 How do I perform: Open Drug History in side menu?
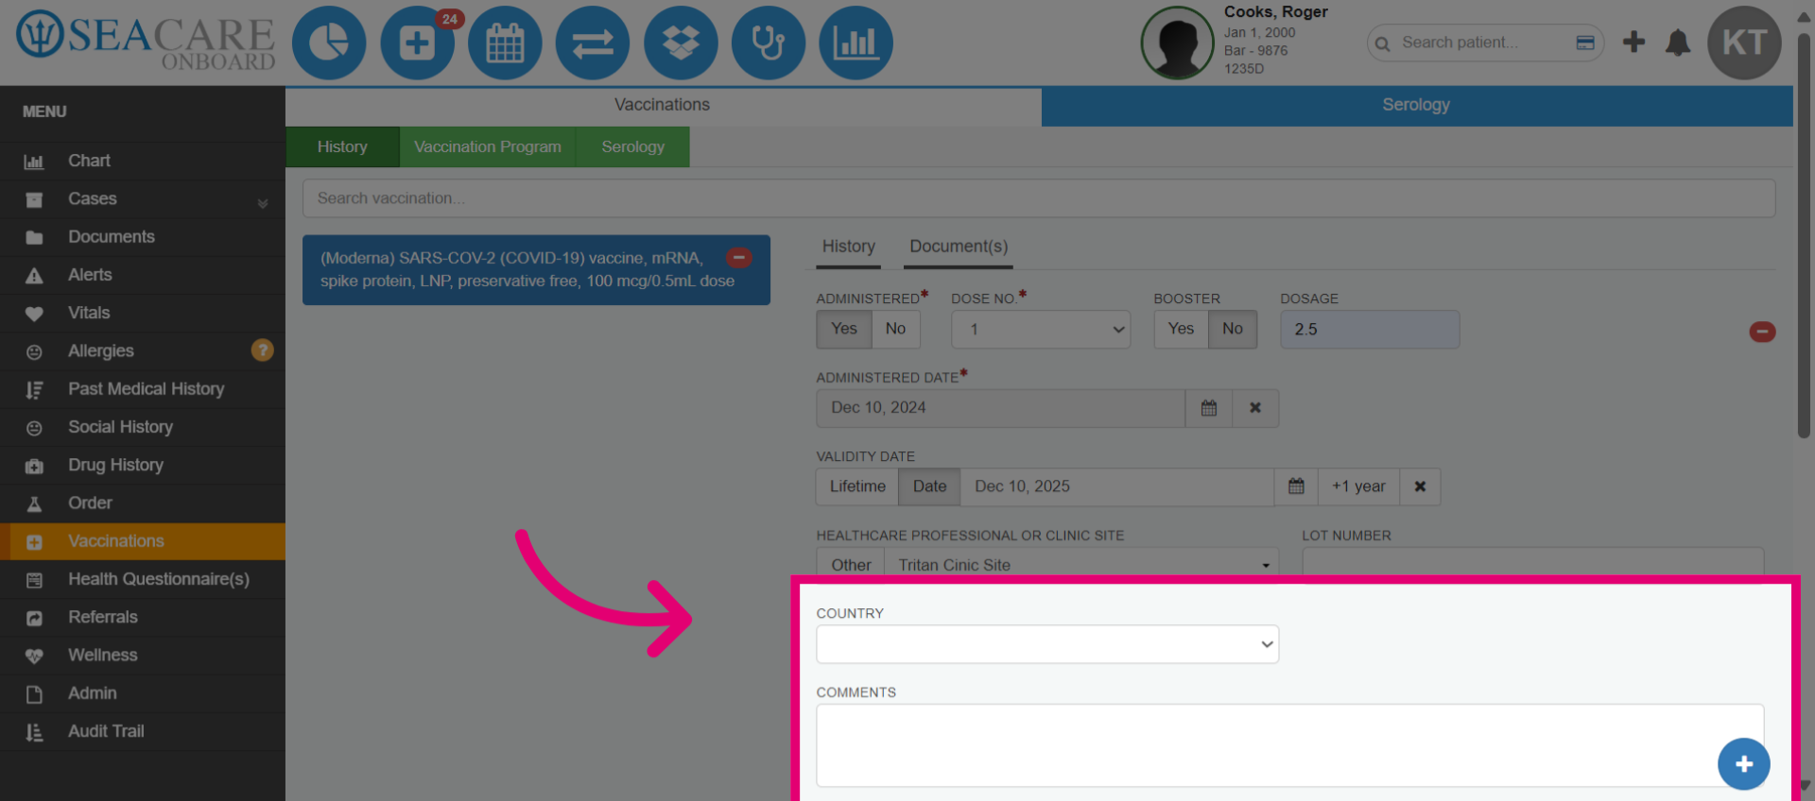143,465
